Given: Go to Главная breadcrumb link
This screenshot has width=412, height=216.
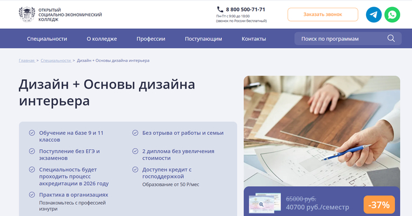Looking at the screenshot, I should (x=26, y=60).
